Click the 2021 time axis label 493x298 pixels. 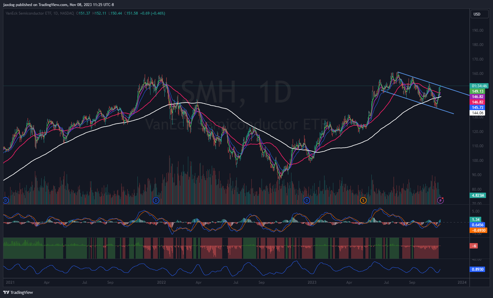10,282
